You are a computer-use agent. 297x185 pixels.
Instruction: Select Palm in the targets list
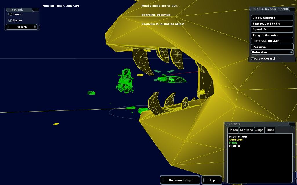pyautogui.click(x=233, y=143)
